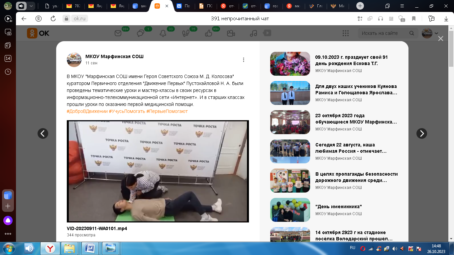Open the services grid icon
The height and width of the screenshot is (255, 454).
pos(345,33)
